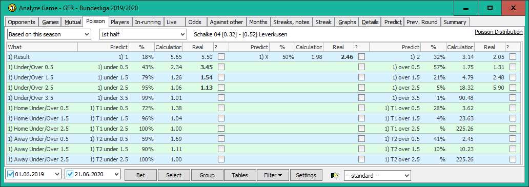529x187 pixels.
Task: Click the '1) T2 over 1.5' prediction cell
Action: [402, 149]
